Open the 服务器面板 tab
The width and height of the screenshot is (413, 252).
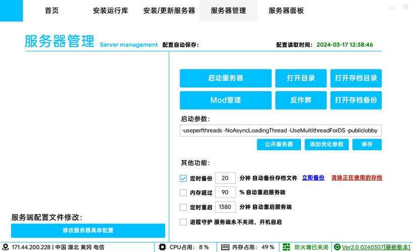click(x=286, y=11)
